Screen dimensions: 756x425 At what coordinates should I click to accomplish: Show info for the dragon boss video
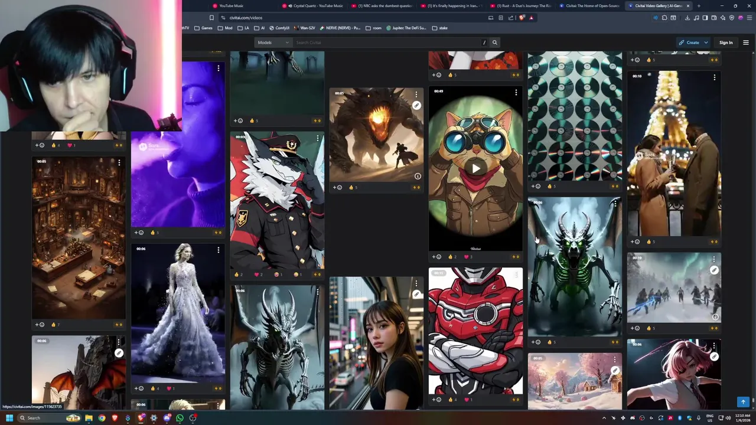418,176
